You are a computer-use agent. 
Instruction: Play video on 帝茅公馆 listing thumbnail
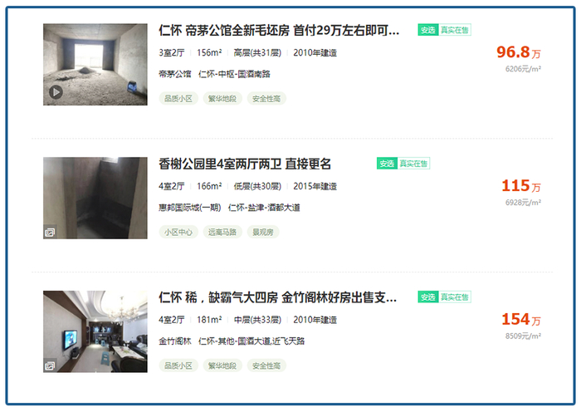coord(56,92)
